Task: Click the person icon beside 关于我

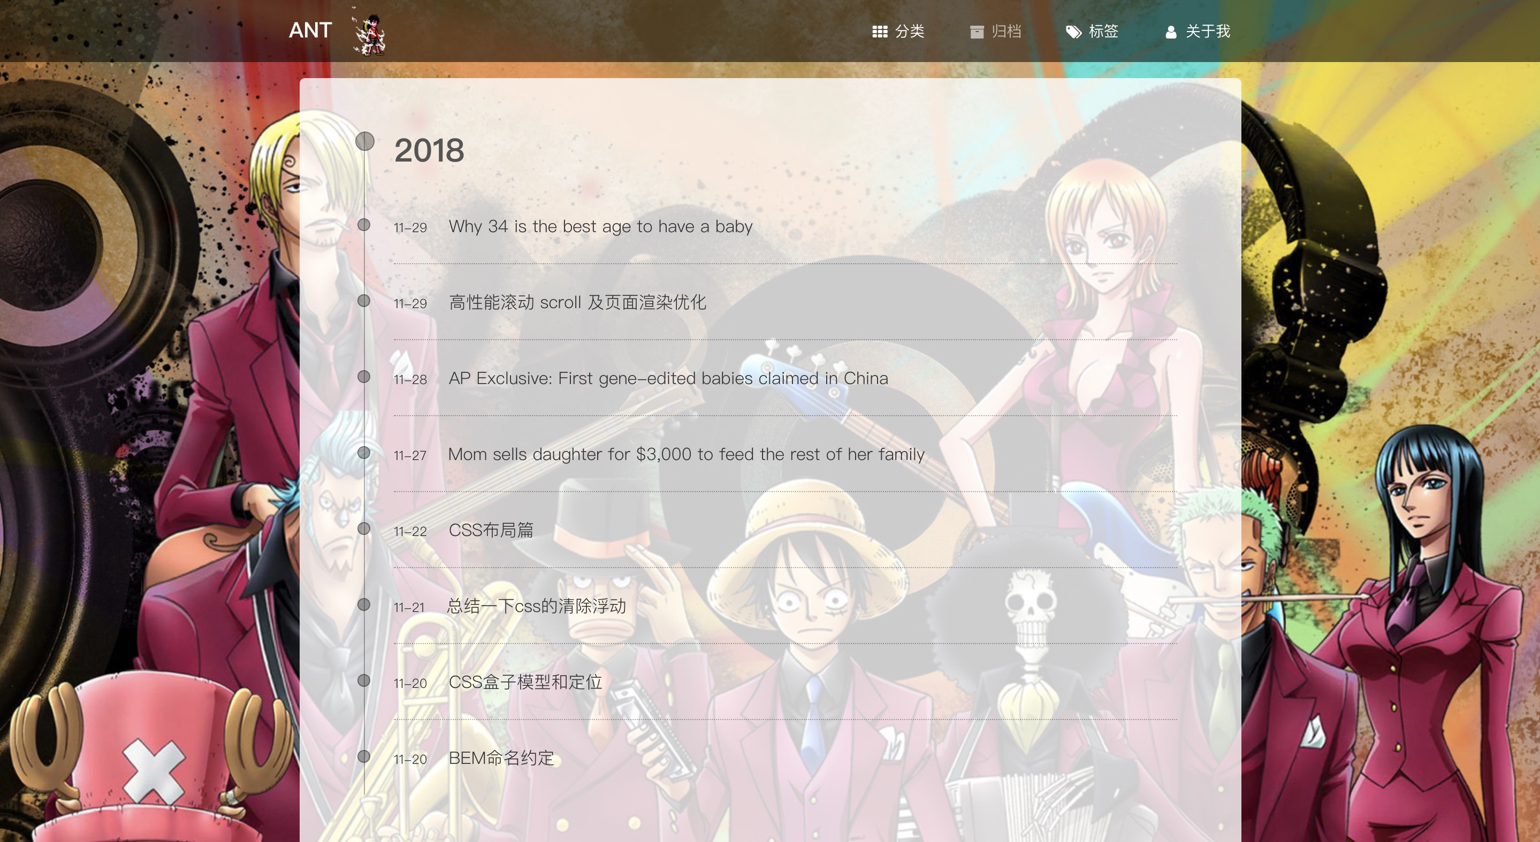Action: pyautogui.click(x=1171, y=32)
